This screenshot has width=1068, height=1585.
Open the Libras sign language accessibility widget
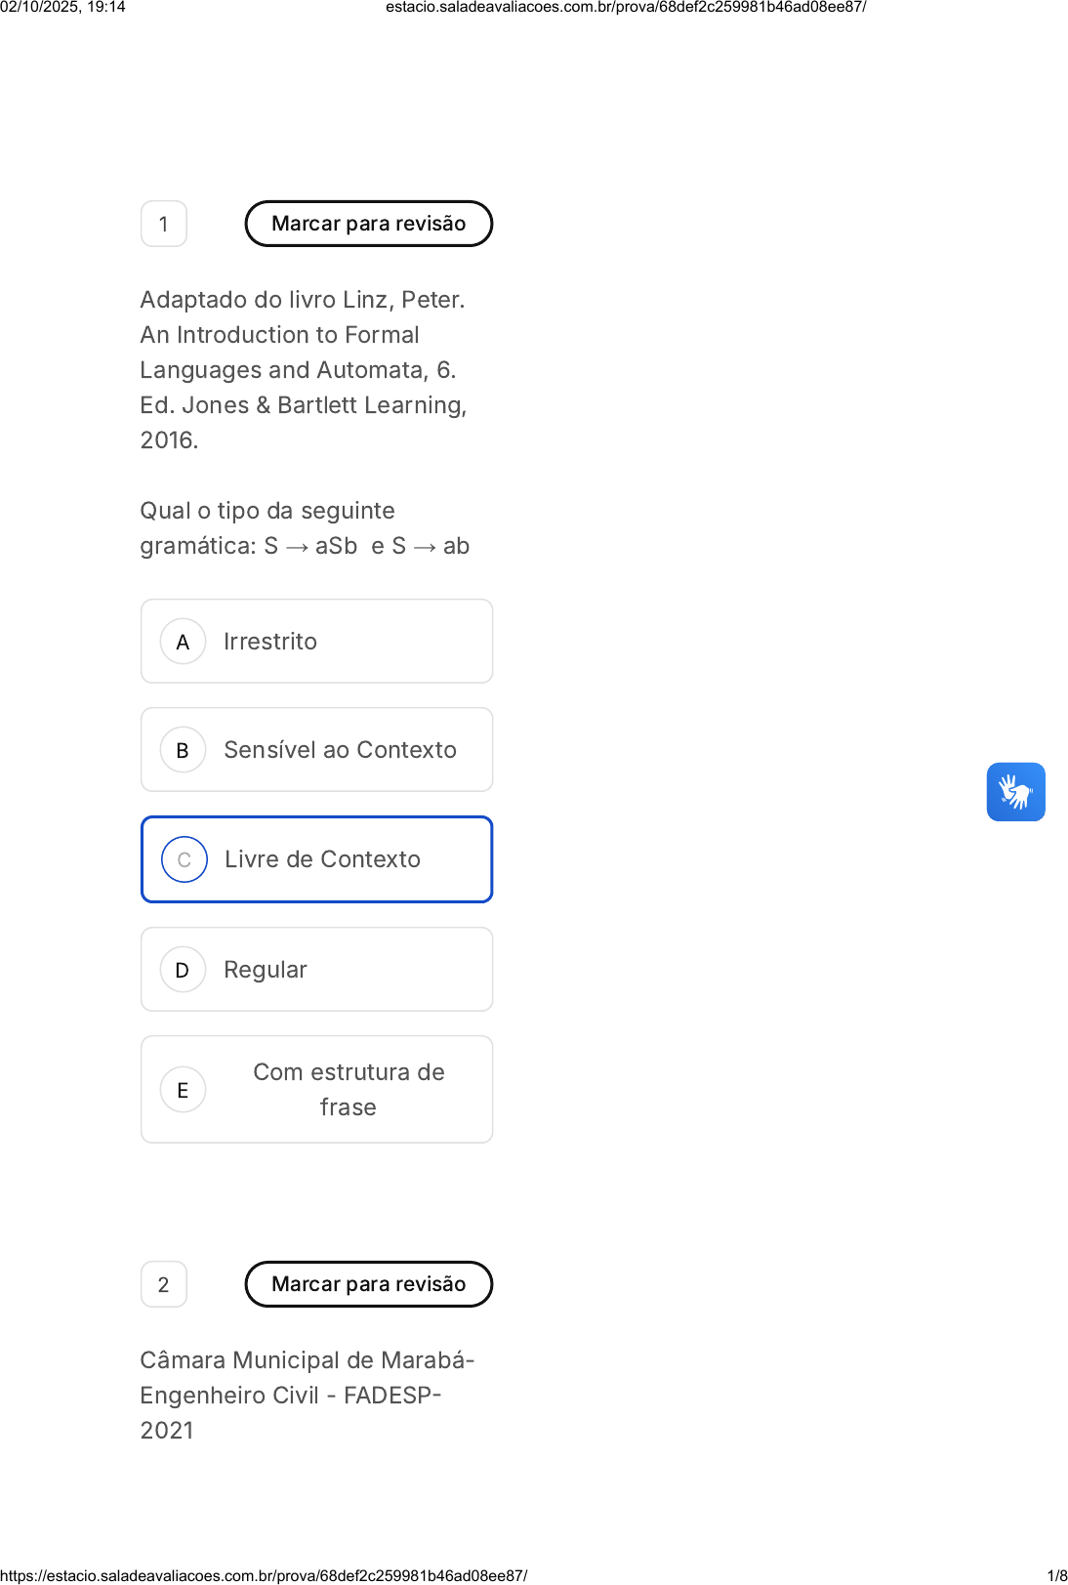point(1015,792)
